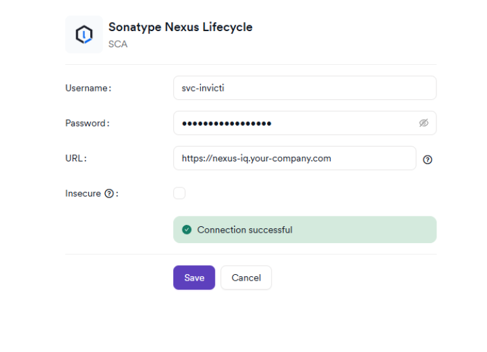The width and height of the screenshot is (487, 352).
Task: Click the 'Insecure' label text
Action: click(x=83, y=193)
